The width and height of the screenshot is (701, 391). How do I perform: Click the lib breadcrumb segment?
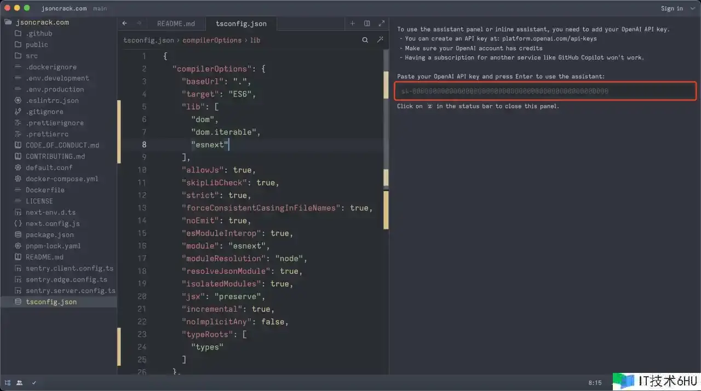coord(255,40)
